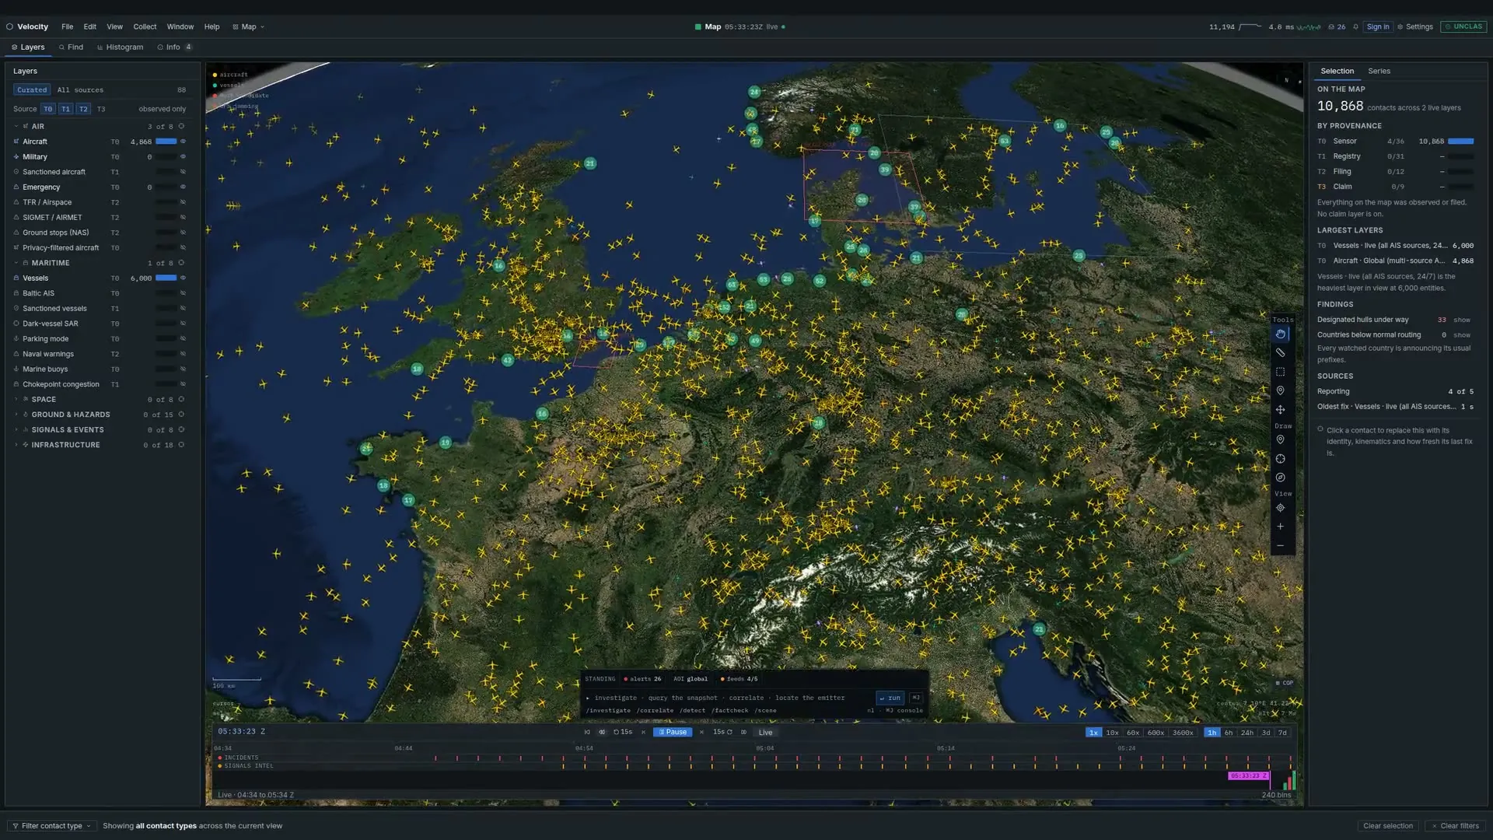Select the ruler measure tool
1493x840 pixels.
[1280, 352]
